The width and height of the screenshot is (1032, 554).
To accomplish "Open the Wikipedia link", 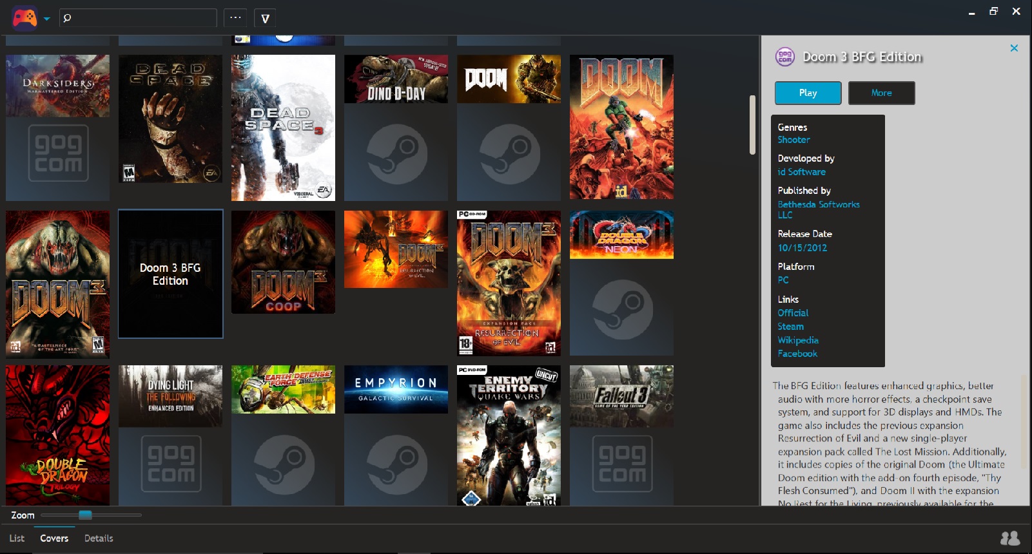I will point(798,340).
